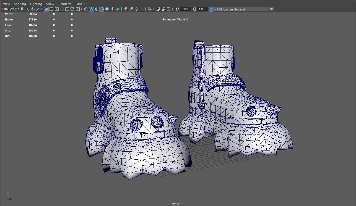This screenshot has height=206, width=356.
Task: Open the View menu
Action: click(6, 4)
